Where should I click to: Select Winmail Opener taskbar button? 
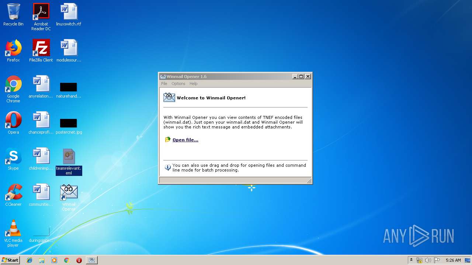click(x=92, y=260)
